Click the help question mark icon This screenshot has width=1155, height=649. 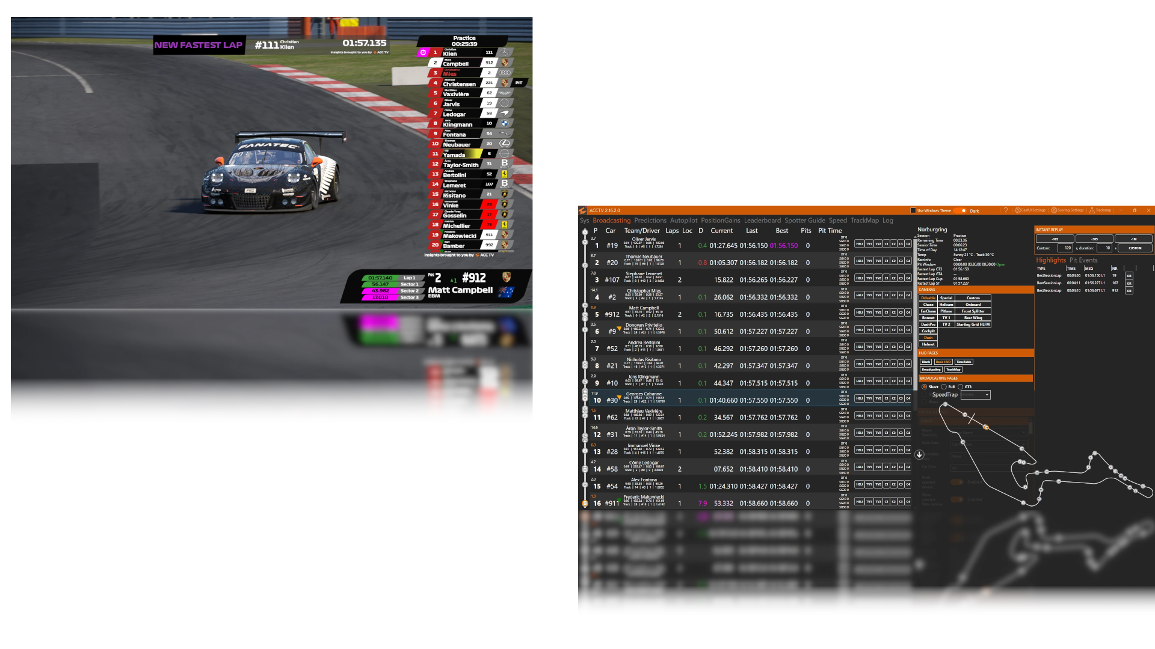tap(1006, 211)
